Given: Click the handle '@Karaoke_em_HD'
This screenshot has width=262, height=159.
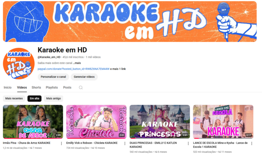Looking at the screenshot, I should 49,57.
